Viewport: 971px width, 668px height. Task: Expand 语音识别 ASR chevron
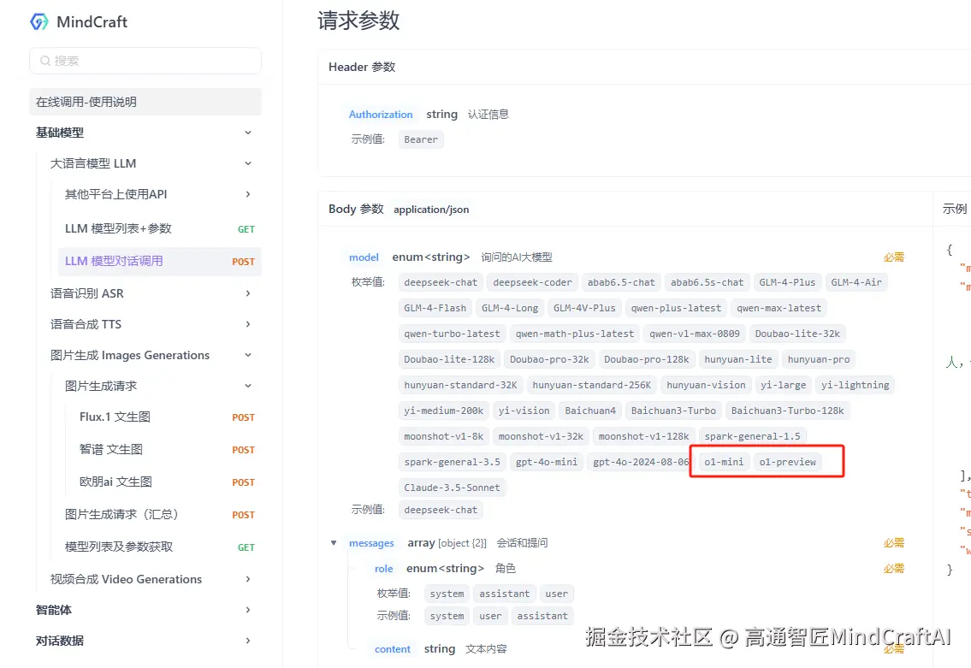pos(248,293)
